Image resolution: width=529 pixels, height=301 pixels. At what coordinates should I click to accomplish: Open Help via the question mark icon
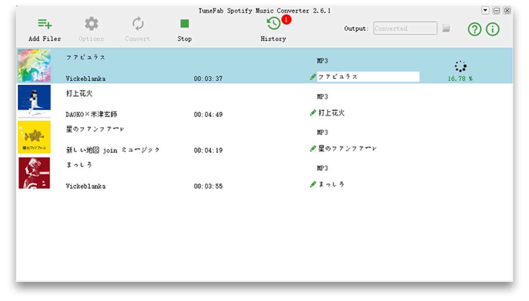(474, 29)
